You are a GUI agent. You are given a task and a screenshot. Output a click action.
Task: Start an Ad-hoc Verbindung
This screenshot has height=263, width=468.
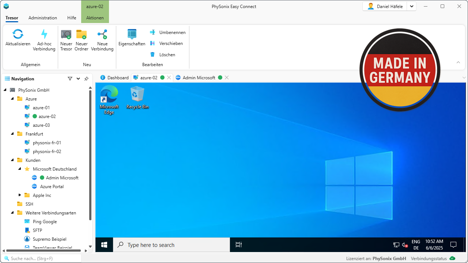click(44, 40)
